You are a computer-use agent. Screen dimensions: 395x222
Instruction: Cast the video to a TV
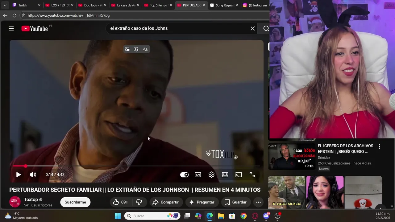(x=239, y=175)
